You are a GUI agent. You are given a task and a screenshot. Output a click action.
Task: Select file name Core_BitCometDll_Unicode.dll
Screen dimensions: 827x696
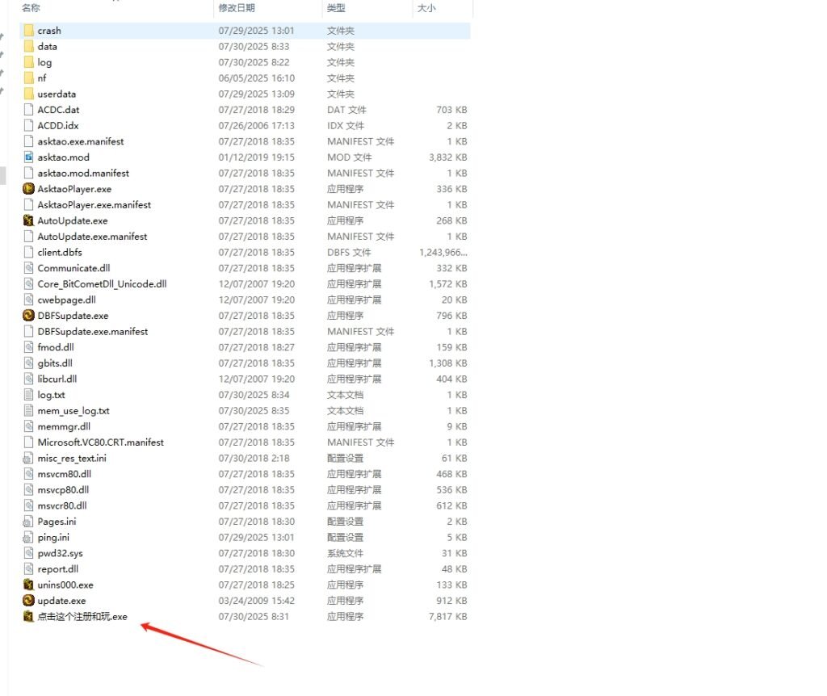point(103,283)
